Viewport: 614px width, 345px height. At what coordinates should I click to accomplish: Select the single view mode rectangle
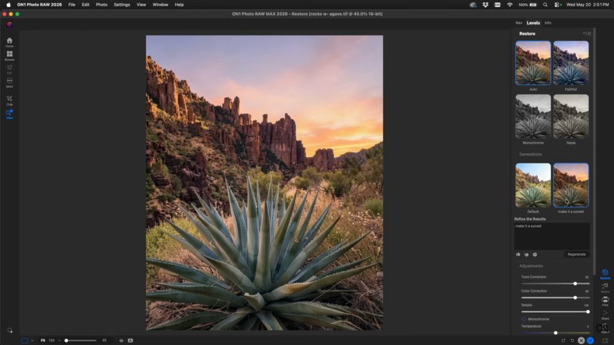point(25,341)
